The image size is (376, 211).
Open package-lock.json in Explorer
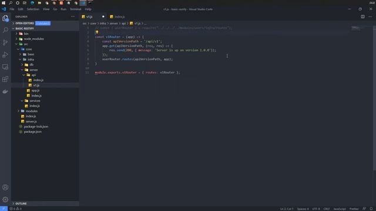[36, 127]
